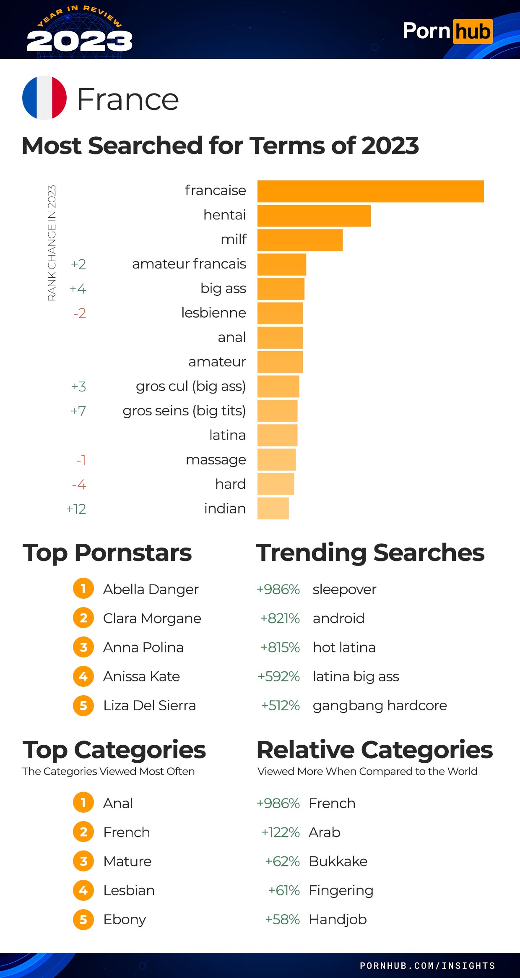The width and height of the screenshot is (520, 978).
Task: Select the sleepover trending search
Action: click(344, 589)
